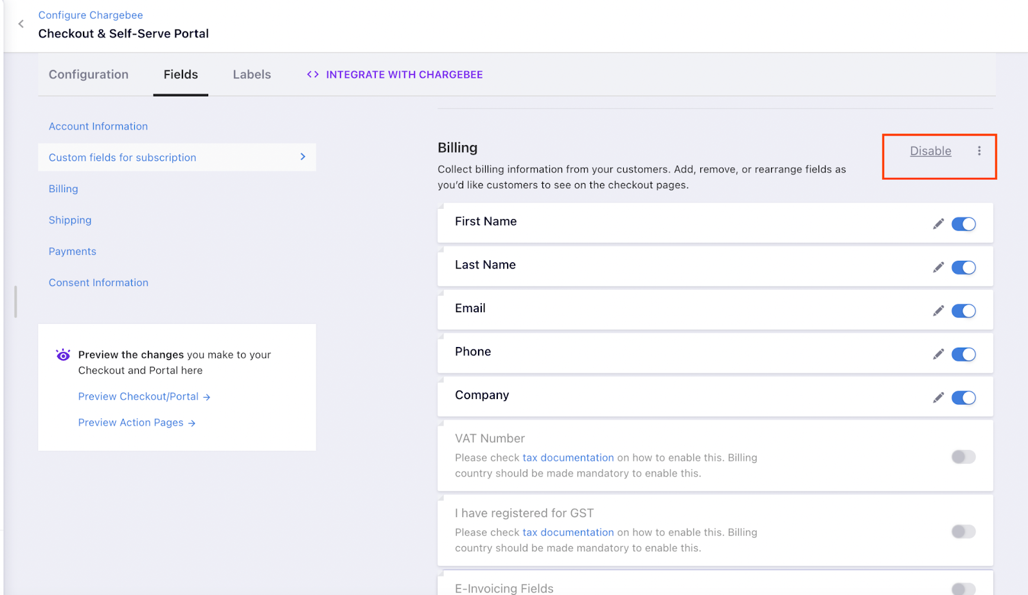Click the E-Invoicing Fields label
The image size is (1028, 595).
pos(504,589)
